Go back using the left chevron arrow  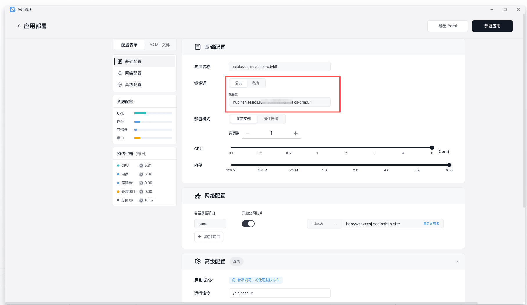point(19,26)
